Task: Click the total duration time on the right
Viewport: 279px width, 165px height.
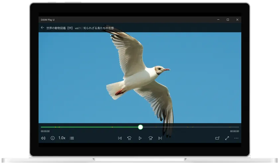Action: (234, 131)
